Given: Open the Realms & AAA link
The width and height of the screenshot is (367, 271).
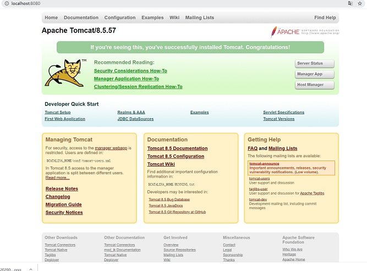Looking at the screenshot, I should click(131, 113).
